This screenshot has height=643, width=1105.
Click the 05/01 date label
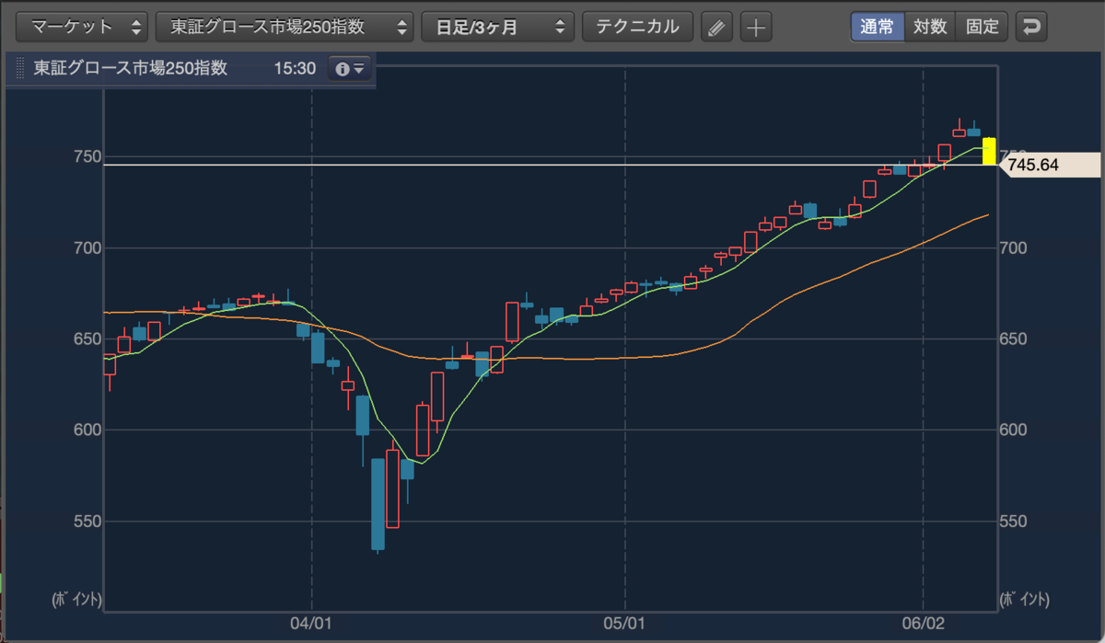point(625,623)
